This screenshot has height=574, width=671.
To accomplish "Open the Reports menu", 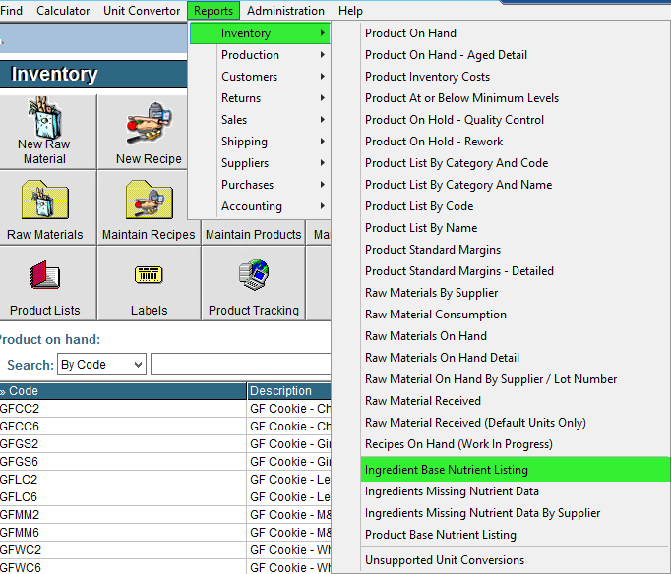I will (x=213, y=10).
